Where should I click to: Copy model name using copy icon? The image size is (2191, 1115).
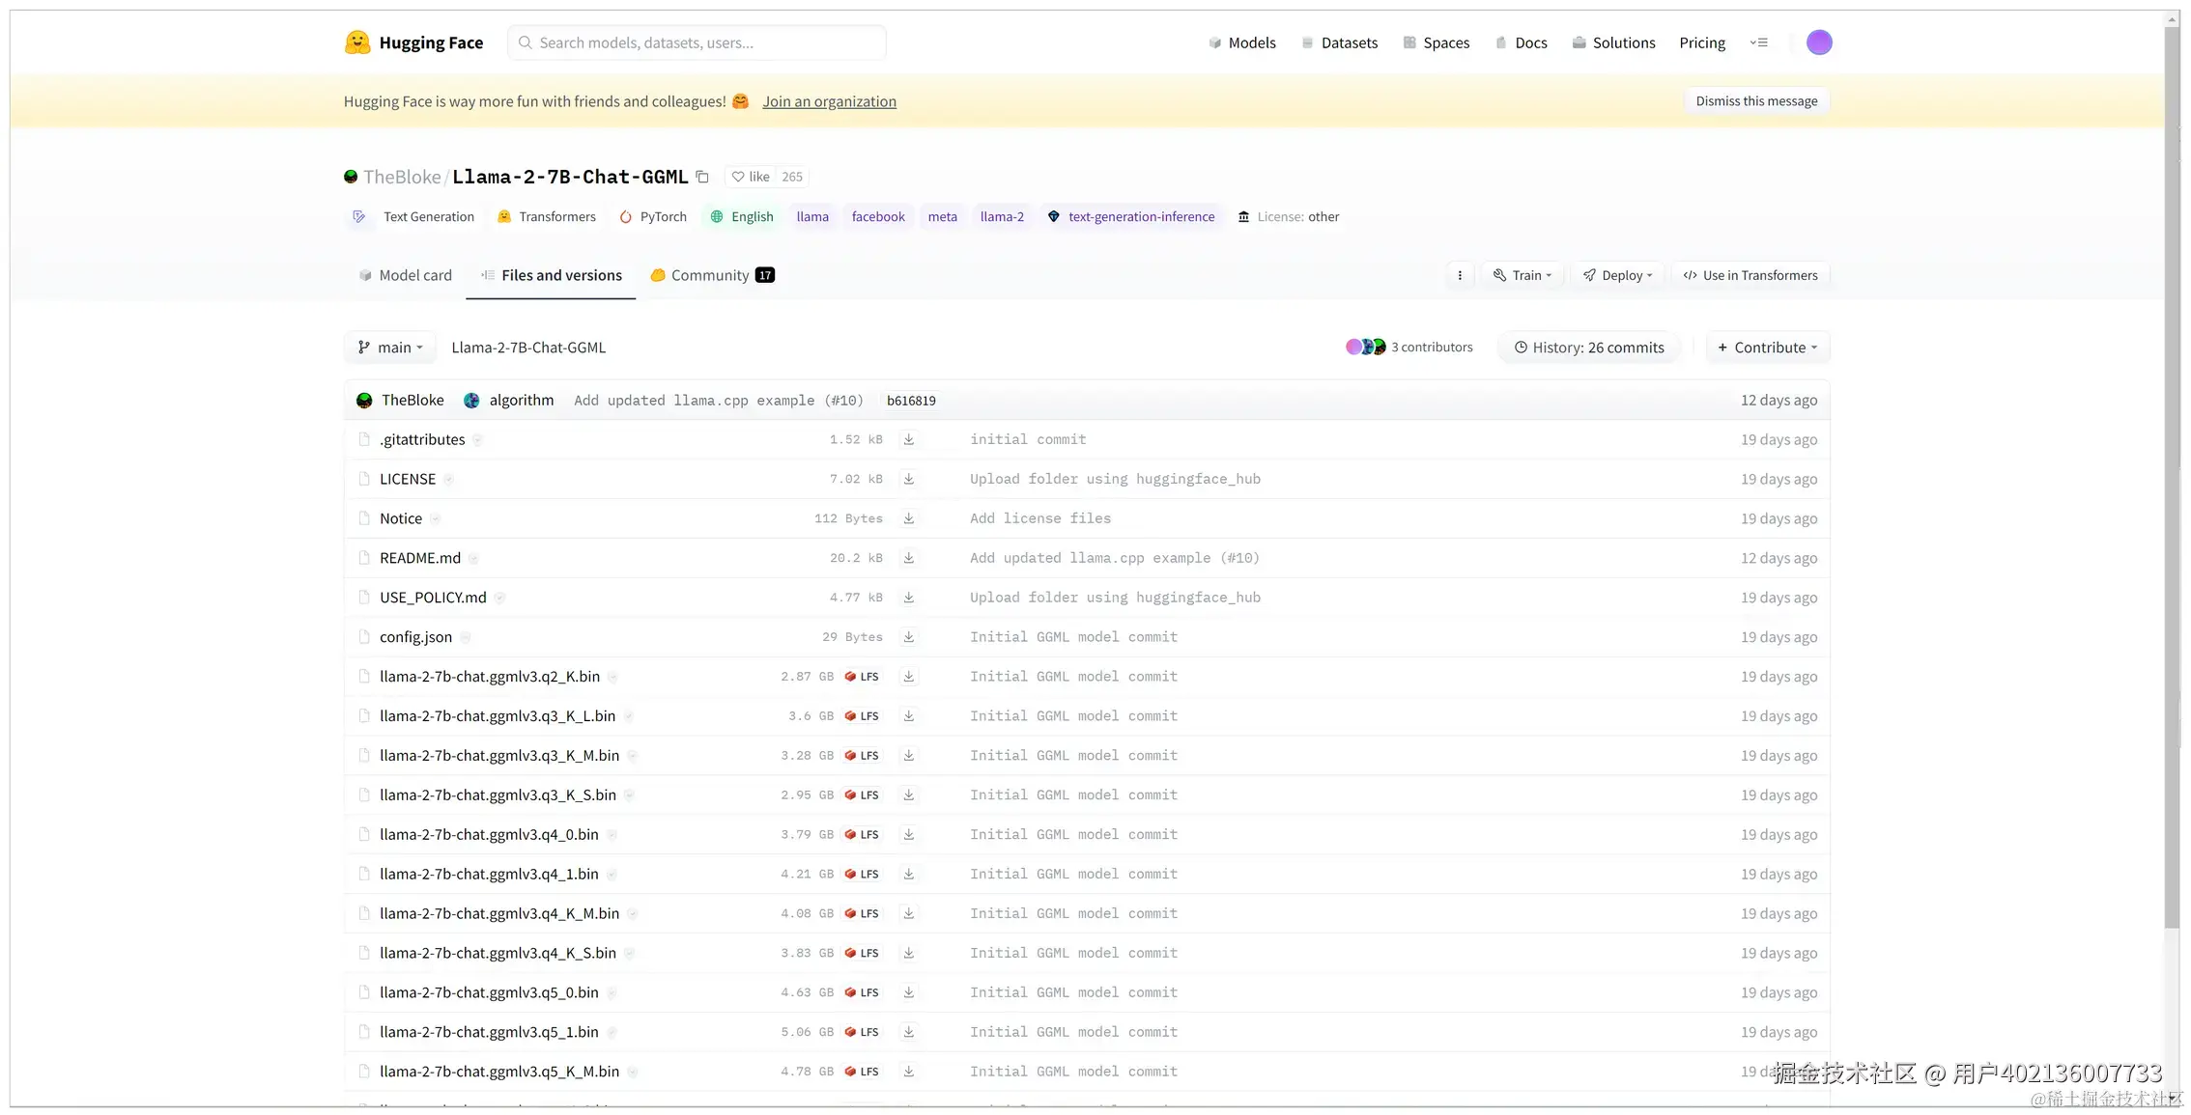[702, 177]
